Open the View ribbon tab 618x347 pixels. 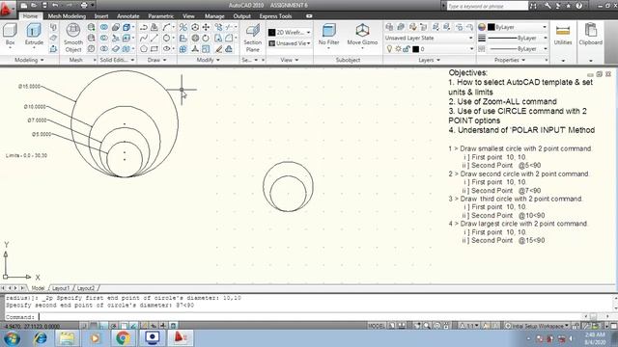188,16
